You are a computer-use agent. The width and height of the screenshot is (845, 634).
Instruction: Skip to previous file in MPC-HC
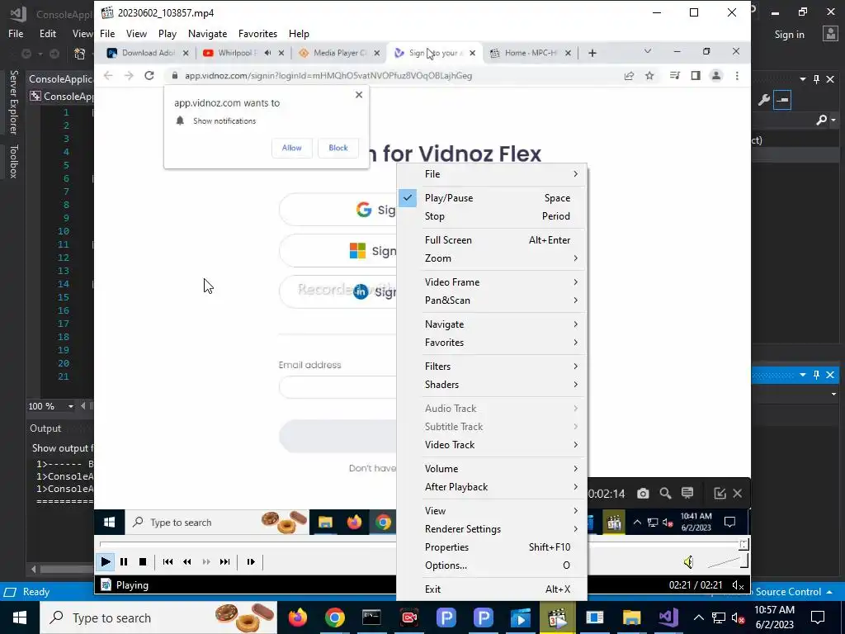coord(168,561)
